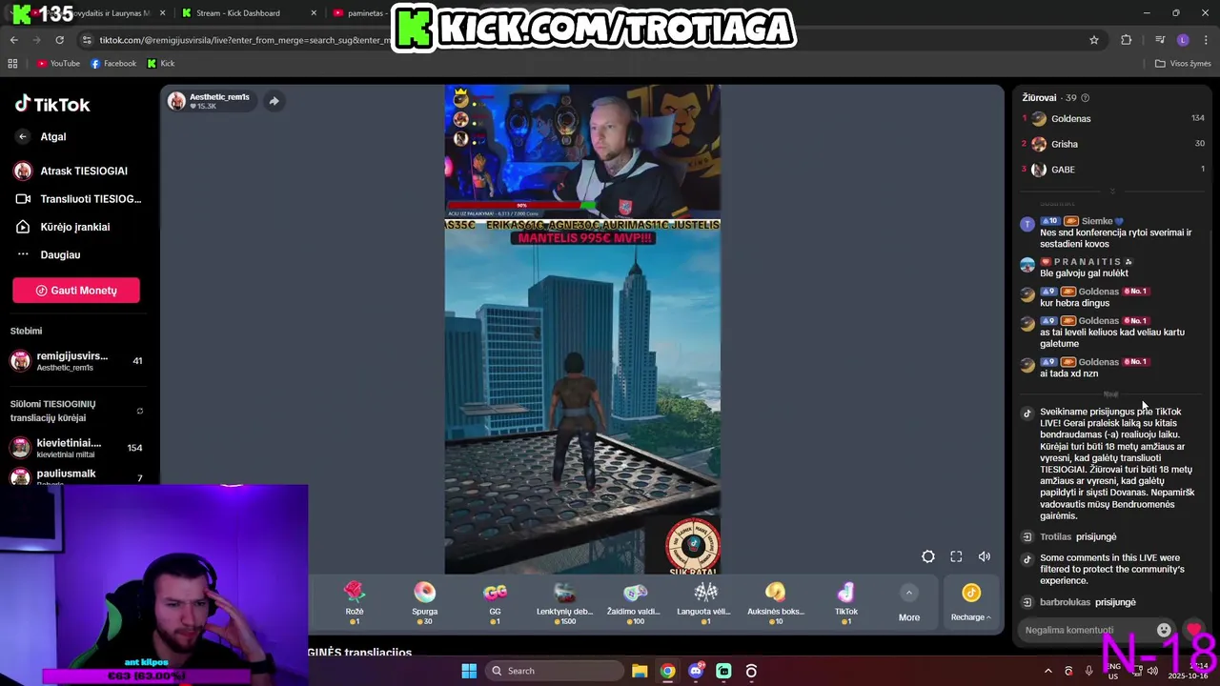The image size is (1220, 686).
Task: Show hidden system tray icons
Action: click(1048, 671)
